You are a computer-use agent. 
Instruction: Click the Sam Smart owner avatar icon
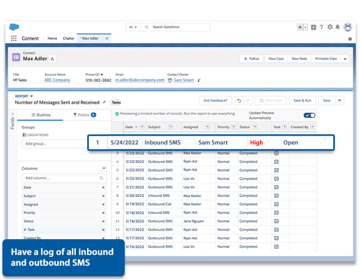click(x=170, y=80)
